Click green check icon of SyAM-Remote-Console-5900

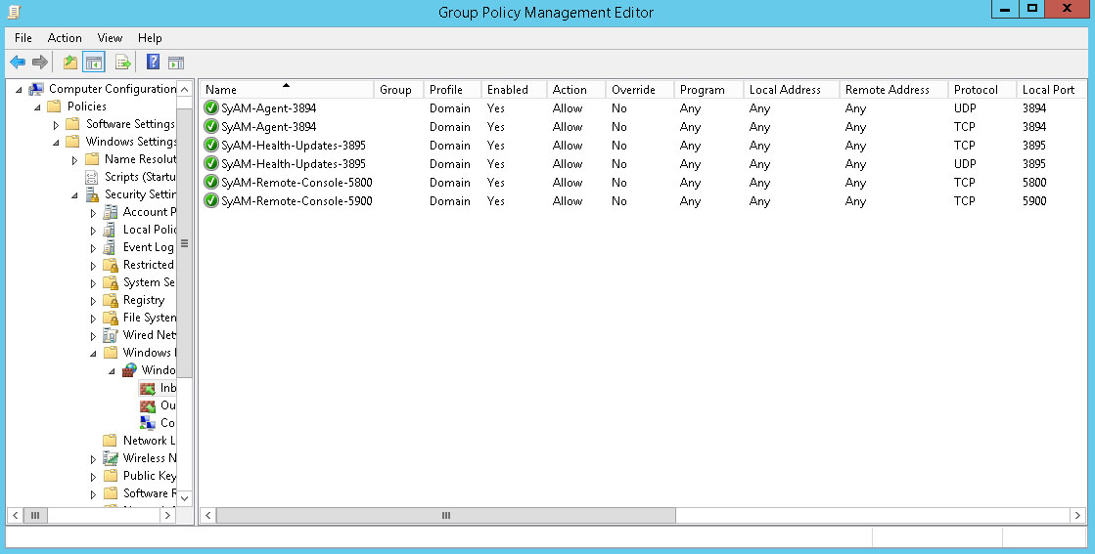[x=210, y=201]
